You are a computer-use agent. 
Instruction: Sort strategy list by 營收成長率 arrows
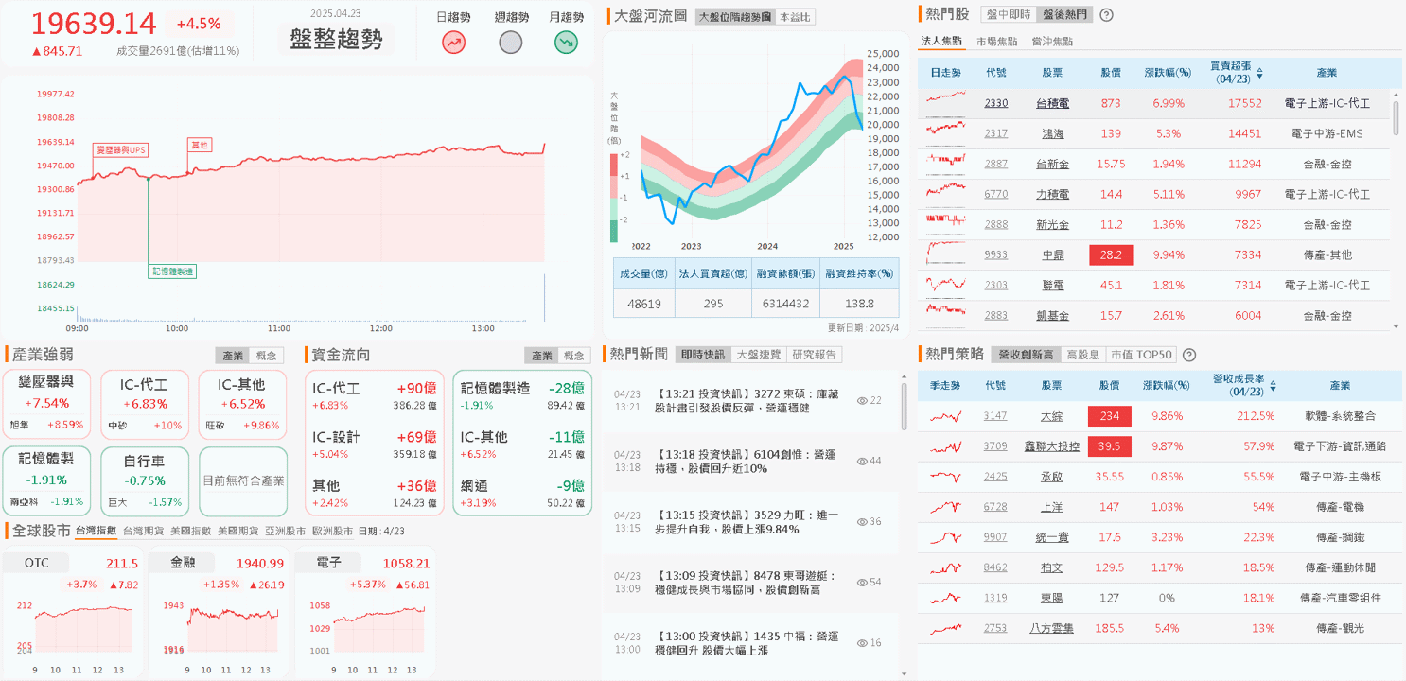point(1274,386)
